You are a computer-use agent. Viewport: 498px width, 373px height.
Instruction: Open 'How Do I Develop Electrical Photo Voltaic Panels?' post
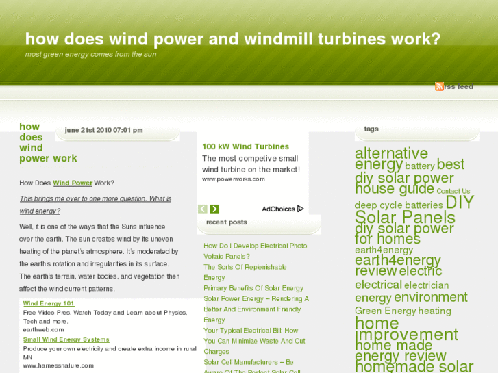(255, 251)
